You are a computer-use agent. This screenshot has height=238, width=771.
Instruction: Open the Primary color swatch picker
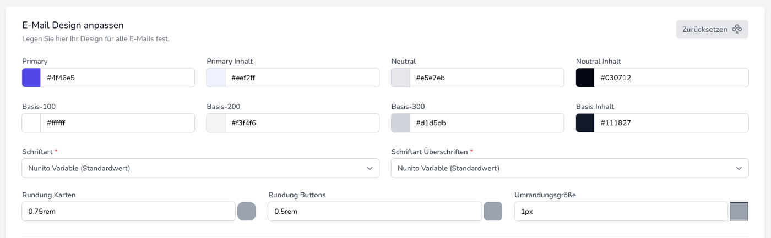(31, 78)
